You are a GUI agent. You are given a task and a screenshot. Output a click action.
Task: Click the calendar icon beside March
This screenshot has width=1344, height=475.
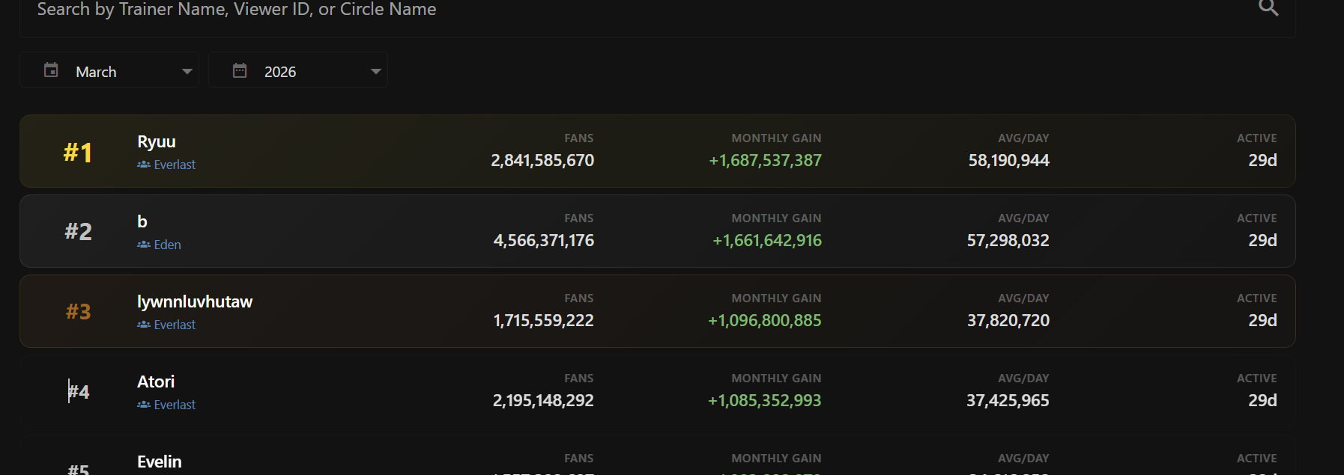click(x=51, y=70)
